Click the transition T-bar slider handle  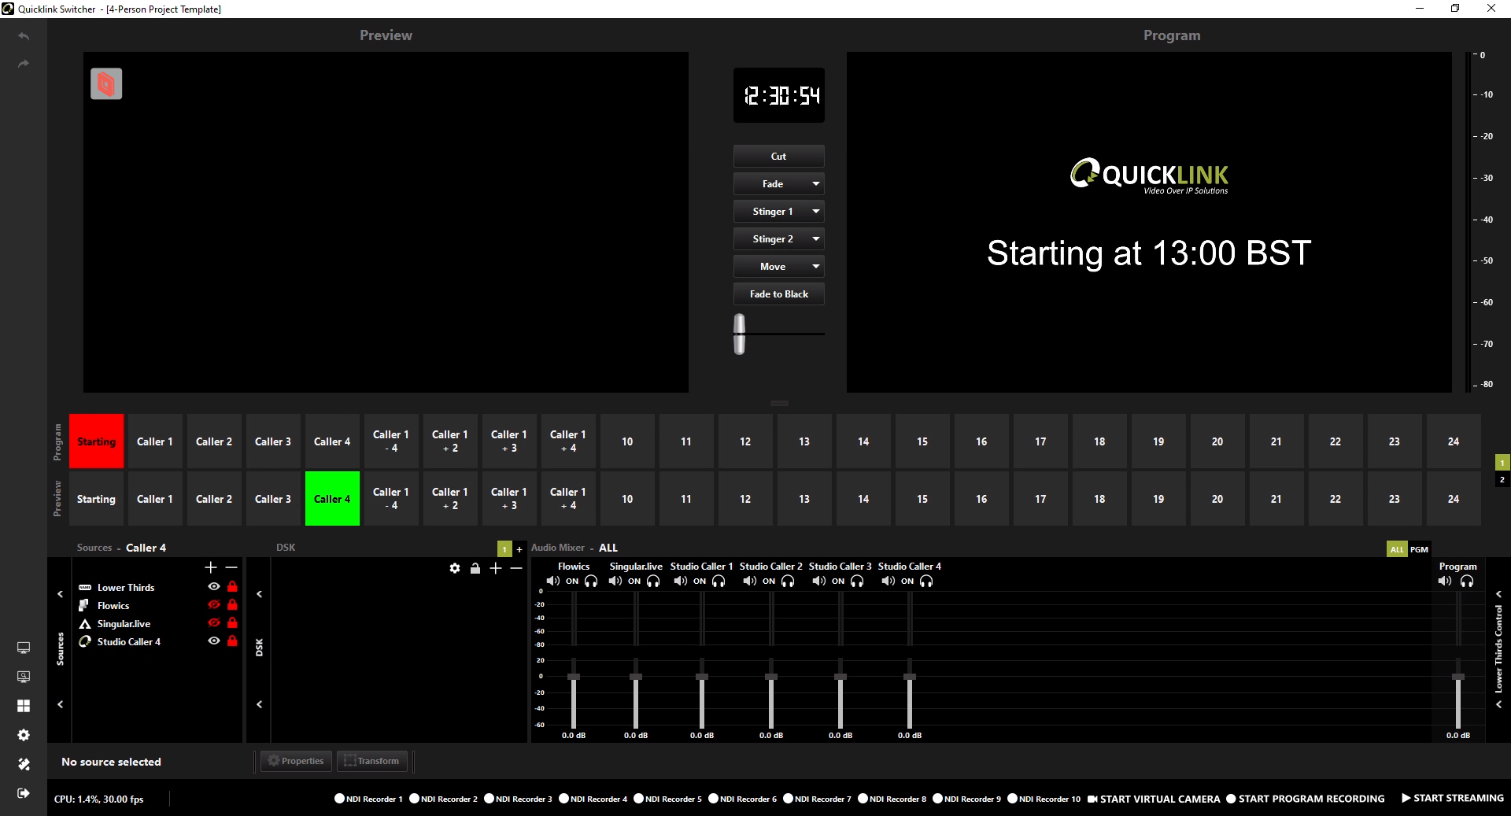[739, 334]
